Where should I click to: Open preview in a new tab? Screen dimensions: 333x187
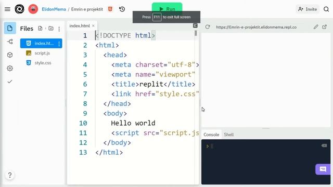pyautogui.click(x=324, y=26)
